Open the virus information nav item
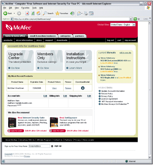This screenshot has height=165, width=153. click(x=24, y=40)
